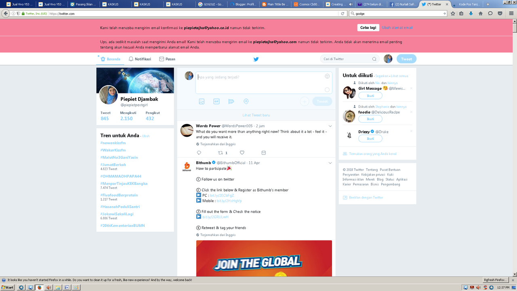Viewport: 517px width, 291px height.
Task: Follow Girl Message with Ikuti button
Action: click(x=370, y=96)
